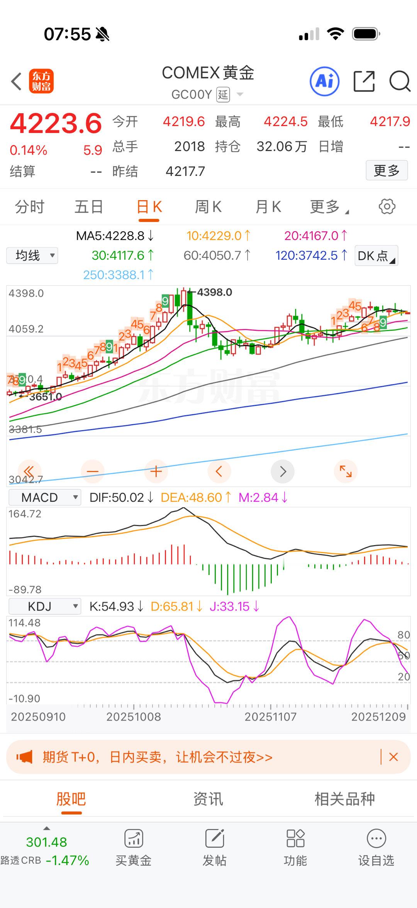Tap the 250:3388.1 moving average value
Image resolution: width=417 pixels, height=908 pixels.
coord(119,275)
